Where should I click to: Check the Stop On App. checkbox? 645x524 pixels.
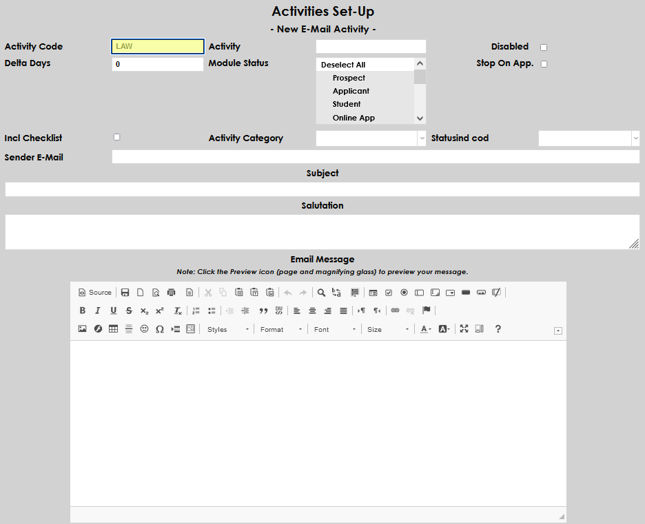(x=544, y=63)
